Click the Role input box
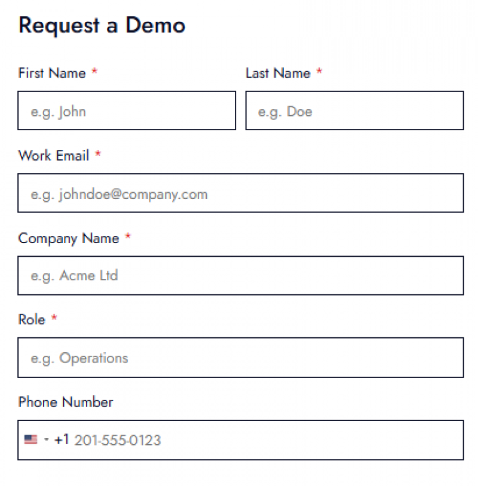478x486 pixels. tap(240, 358)
